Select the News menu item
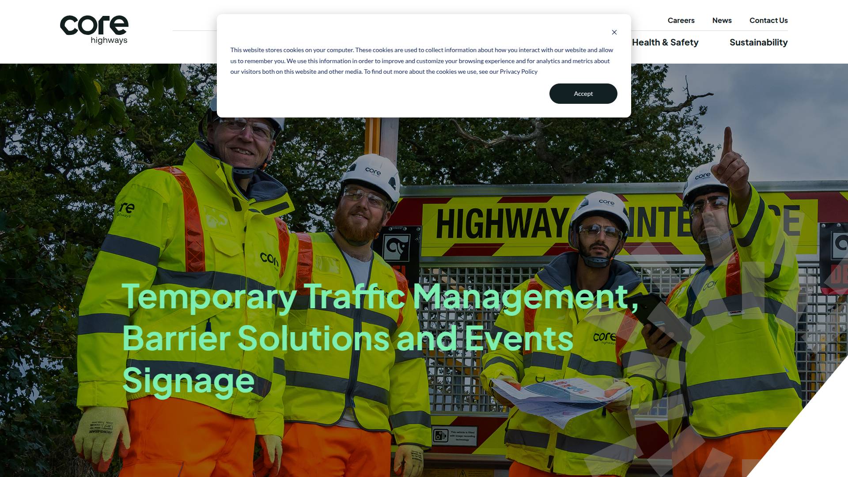Viewport: 848px width, 477px height. pos(722,20)
